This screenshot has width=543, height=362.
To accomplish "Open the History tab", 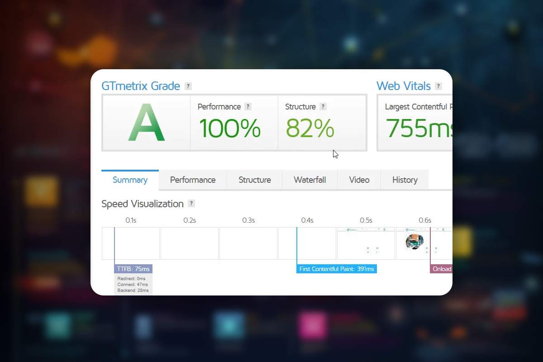I will pos(405,180).
